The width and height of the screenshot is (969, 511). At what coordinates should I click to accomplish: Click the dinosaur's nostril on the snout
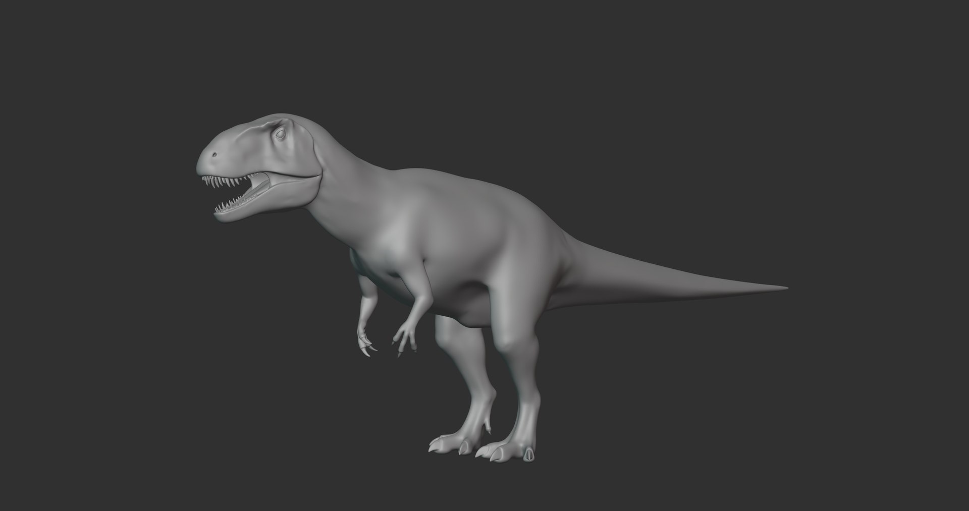[x=216, y=155]
